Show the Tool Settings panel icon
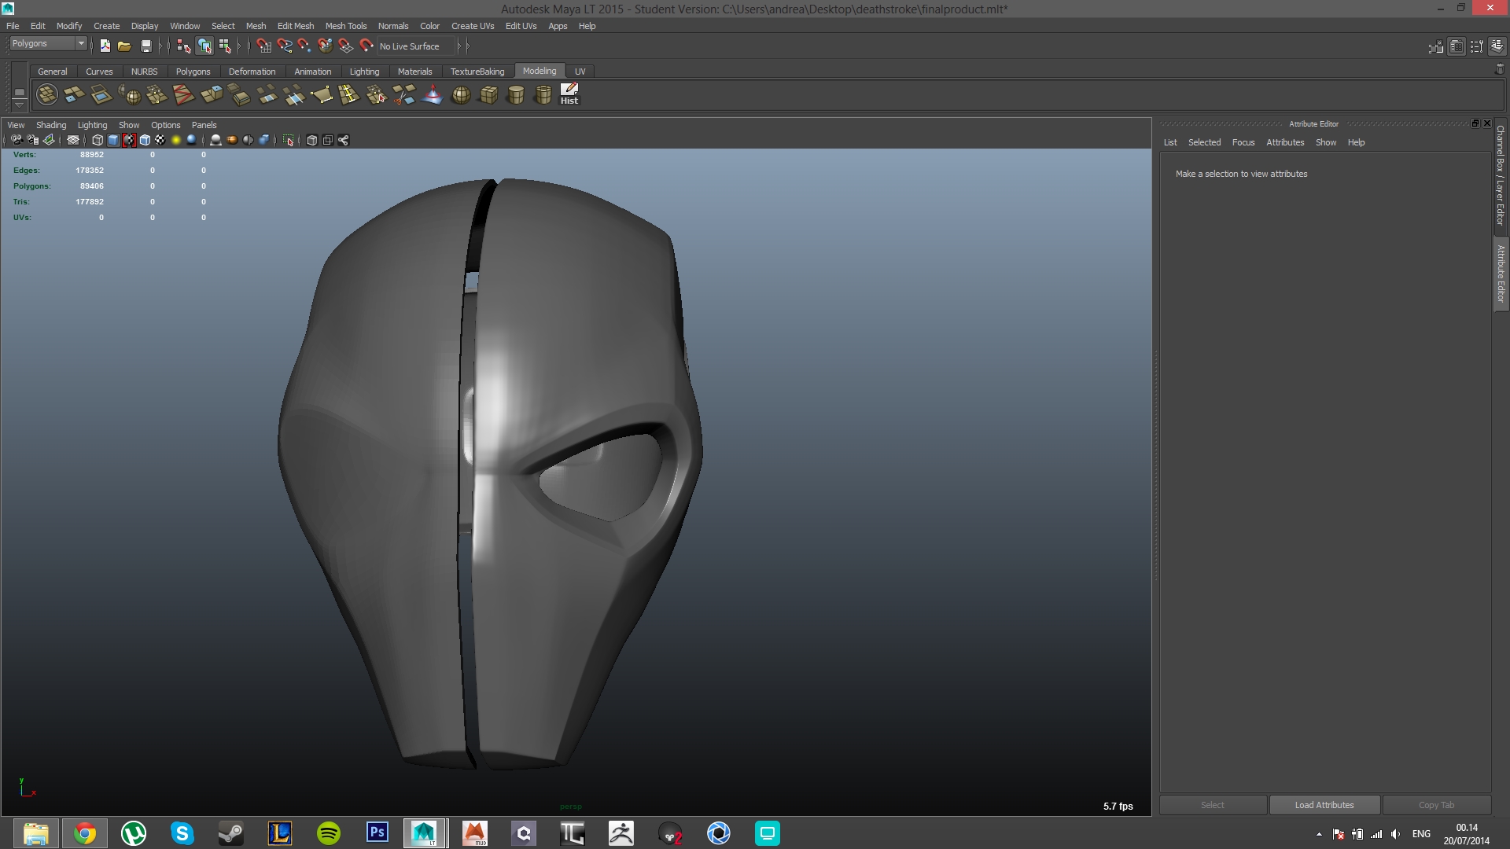 (x=1476, y=46)
